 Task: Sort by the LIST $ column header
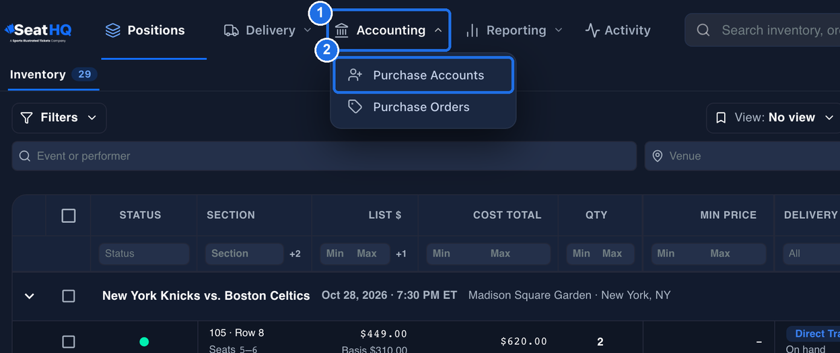(x=384, y=215)
